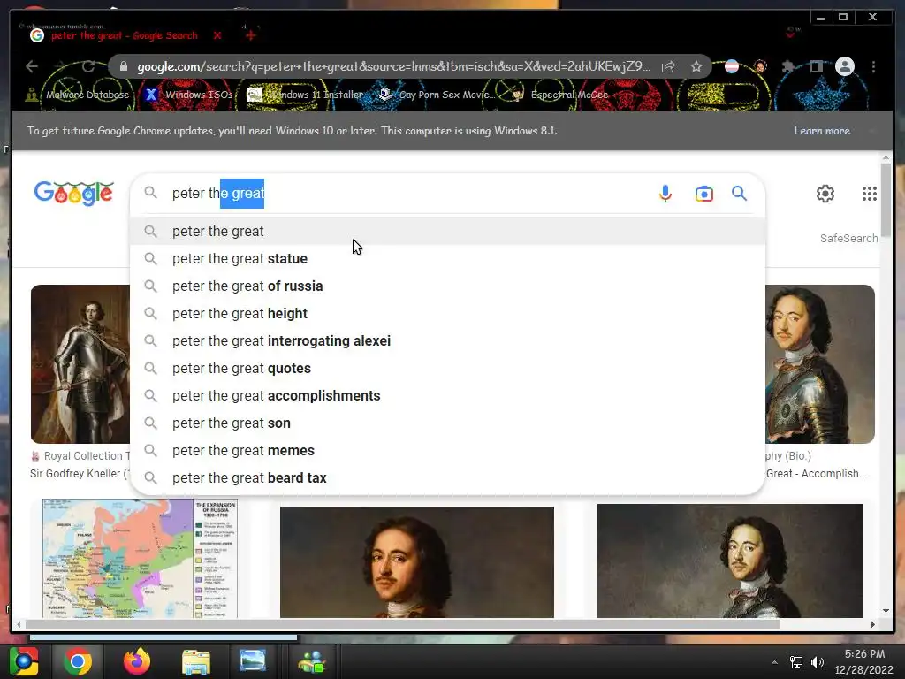Screen dimensions: 905x679
Task: Choose suggestion peter the great of russia
Action: coord(448,286)
